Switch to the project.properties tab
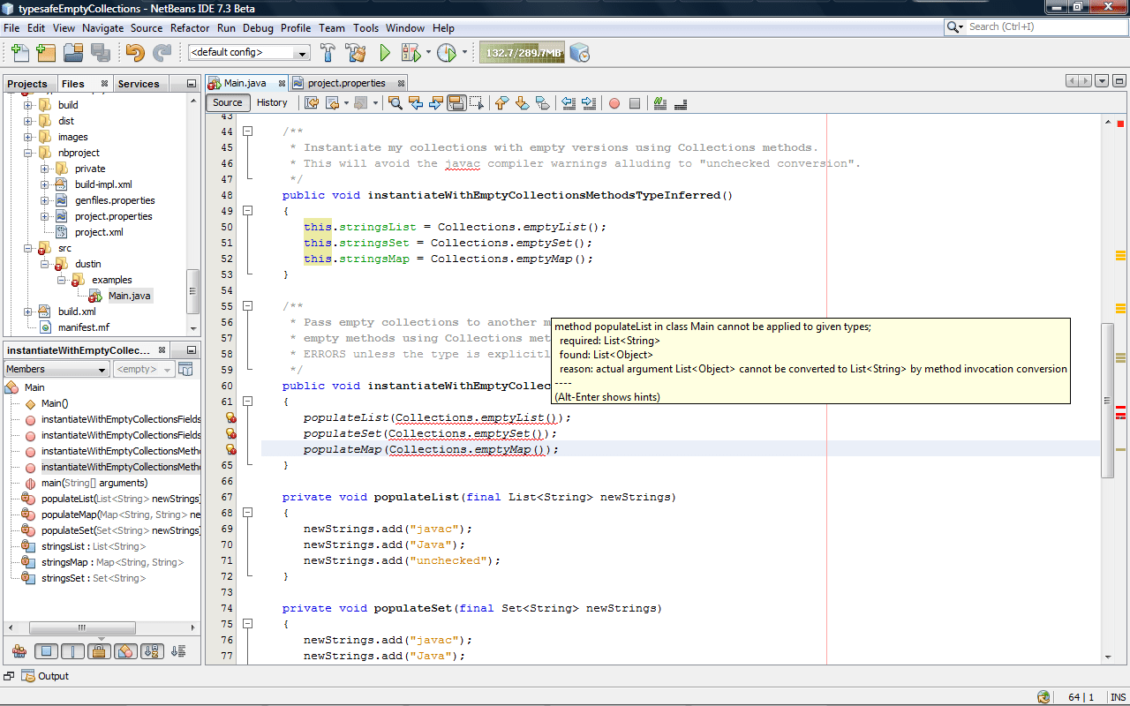 tap(345, 83)
